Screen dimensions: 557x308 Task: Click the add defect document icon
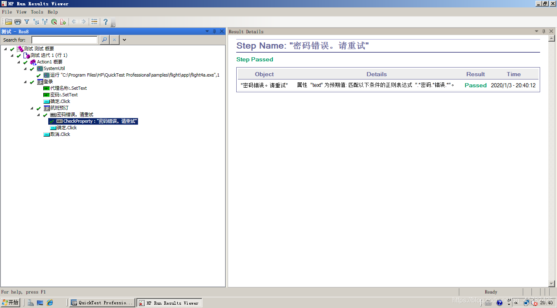(x=63, y=22)
